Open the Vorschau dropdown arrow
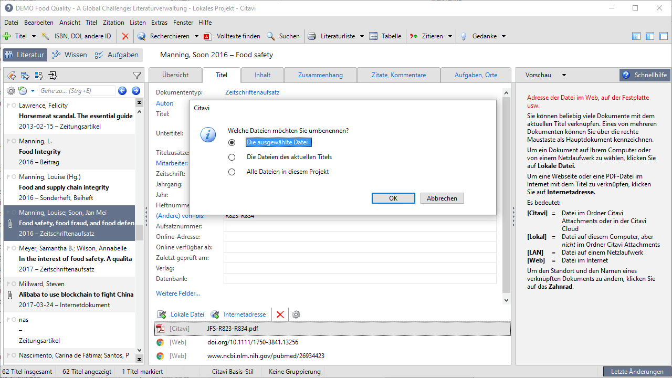The width and height of the screenshot is (672, 378). click(564, 75)
